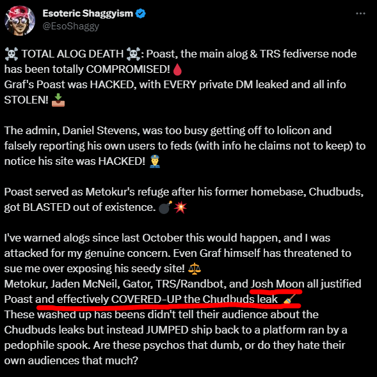Image resolution: width=377 pixels, height=377 pixels.
Task: Click the first skull and crossbones emoji
Action: click(12, 54)
